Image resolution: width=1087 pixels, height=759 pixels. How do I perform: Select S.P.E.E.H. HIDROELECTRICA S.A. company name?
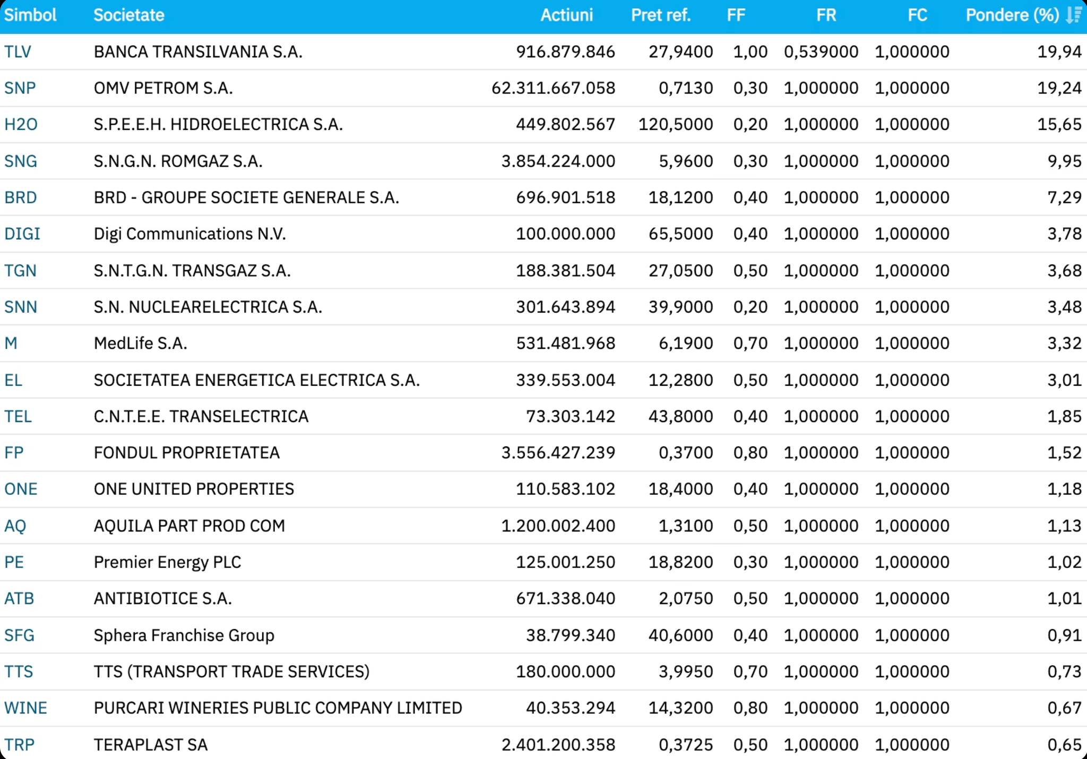[x=218, y=125]
